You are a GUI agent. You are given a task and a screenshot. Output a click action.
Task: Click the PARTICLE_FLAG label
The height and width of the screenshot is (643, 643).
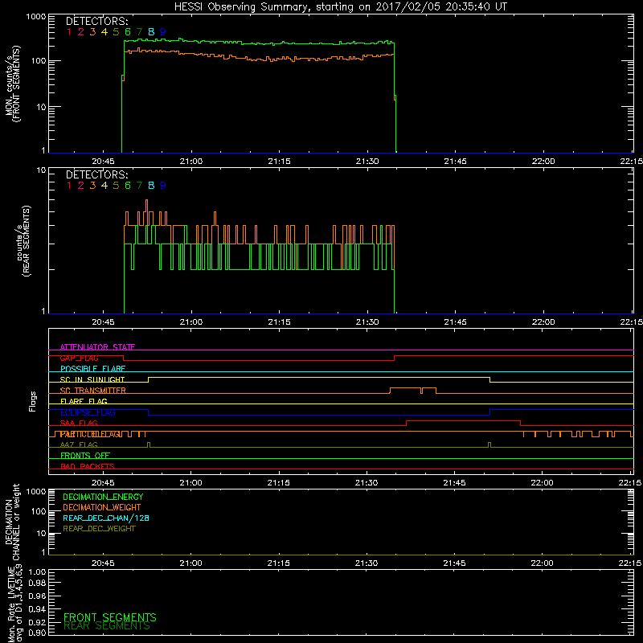pos(91,434)
